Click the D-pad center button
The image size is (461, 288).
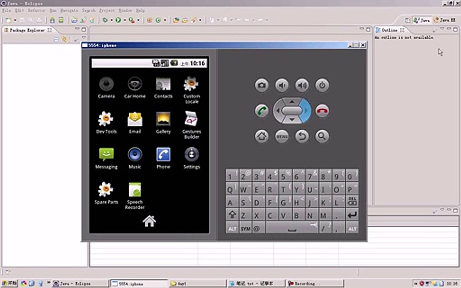click(292, 111)
